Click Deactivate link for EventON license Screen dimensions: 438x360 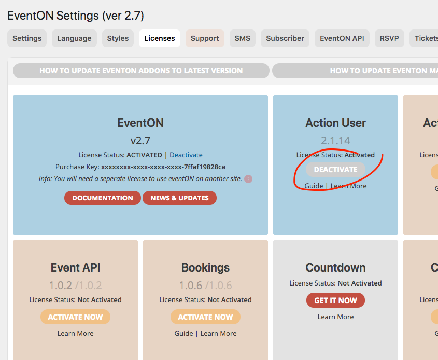186,155
